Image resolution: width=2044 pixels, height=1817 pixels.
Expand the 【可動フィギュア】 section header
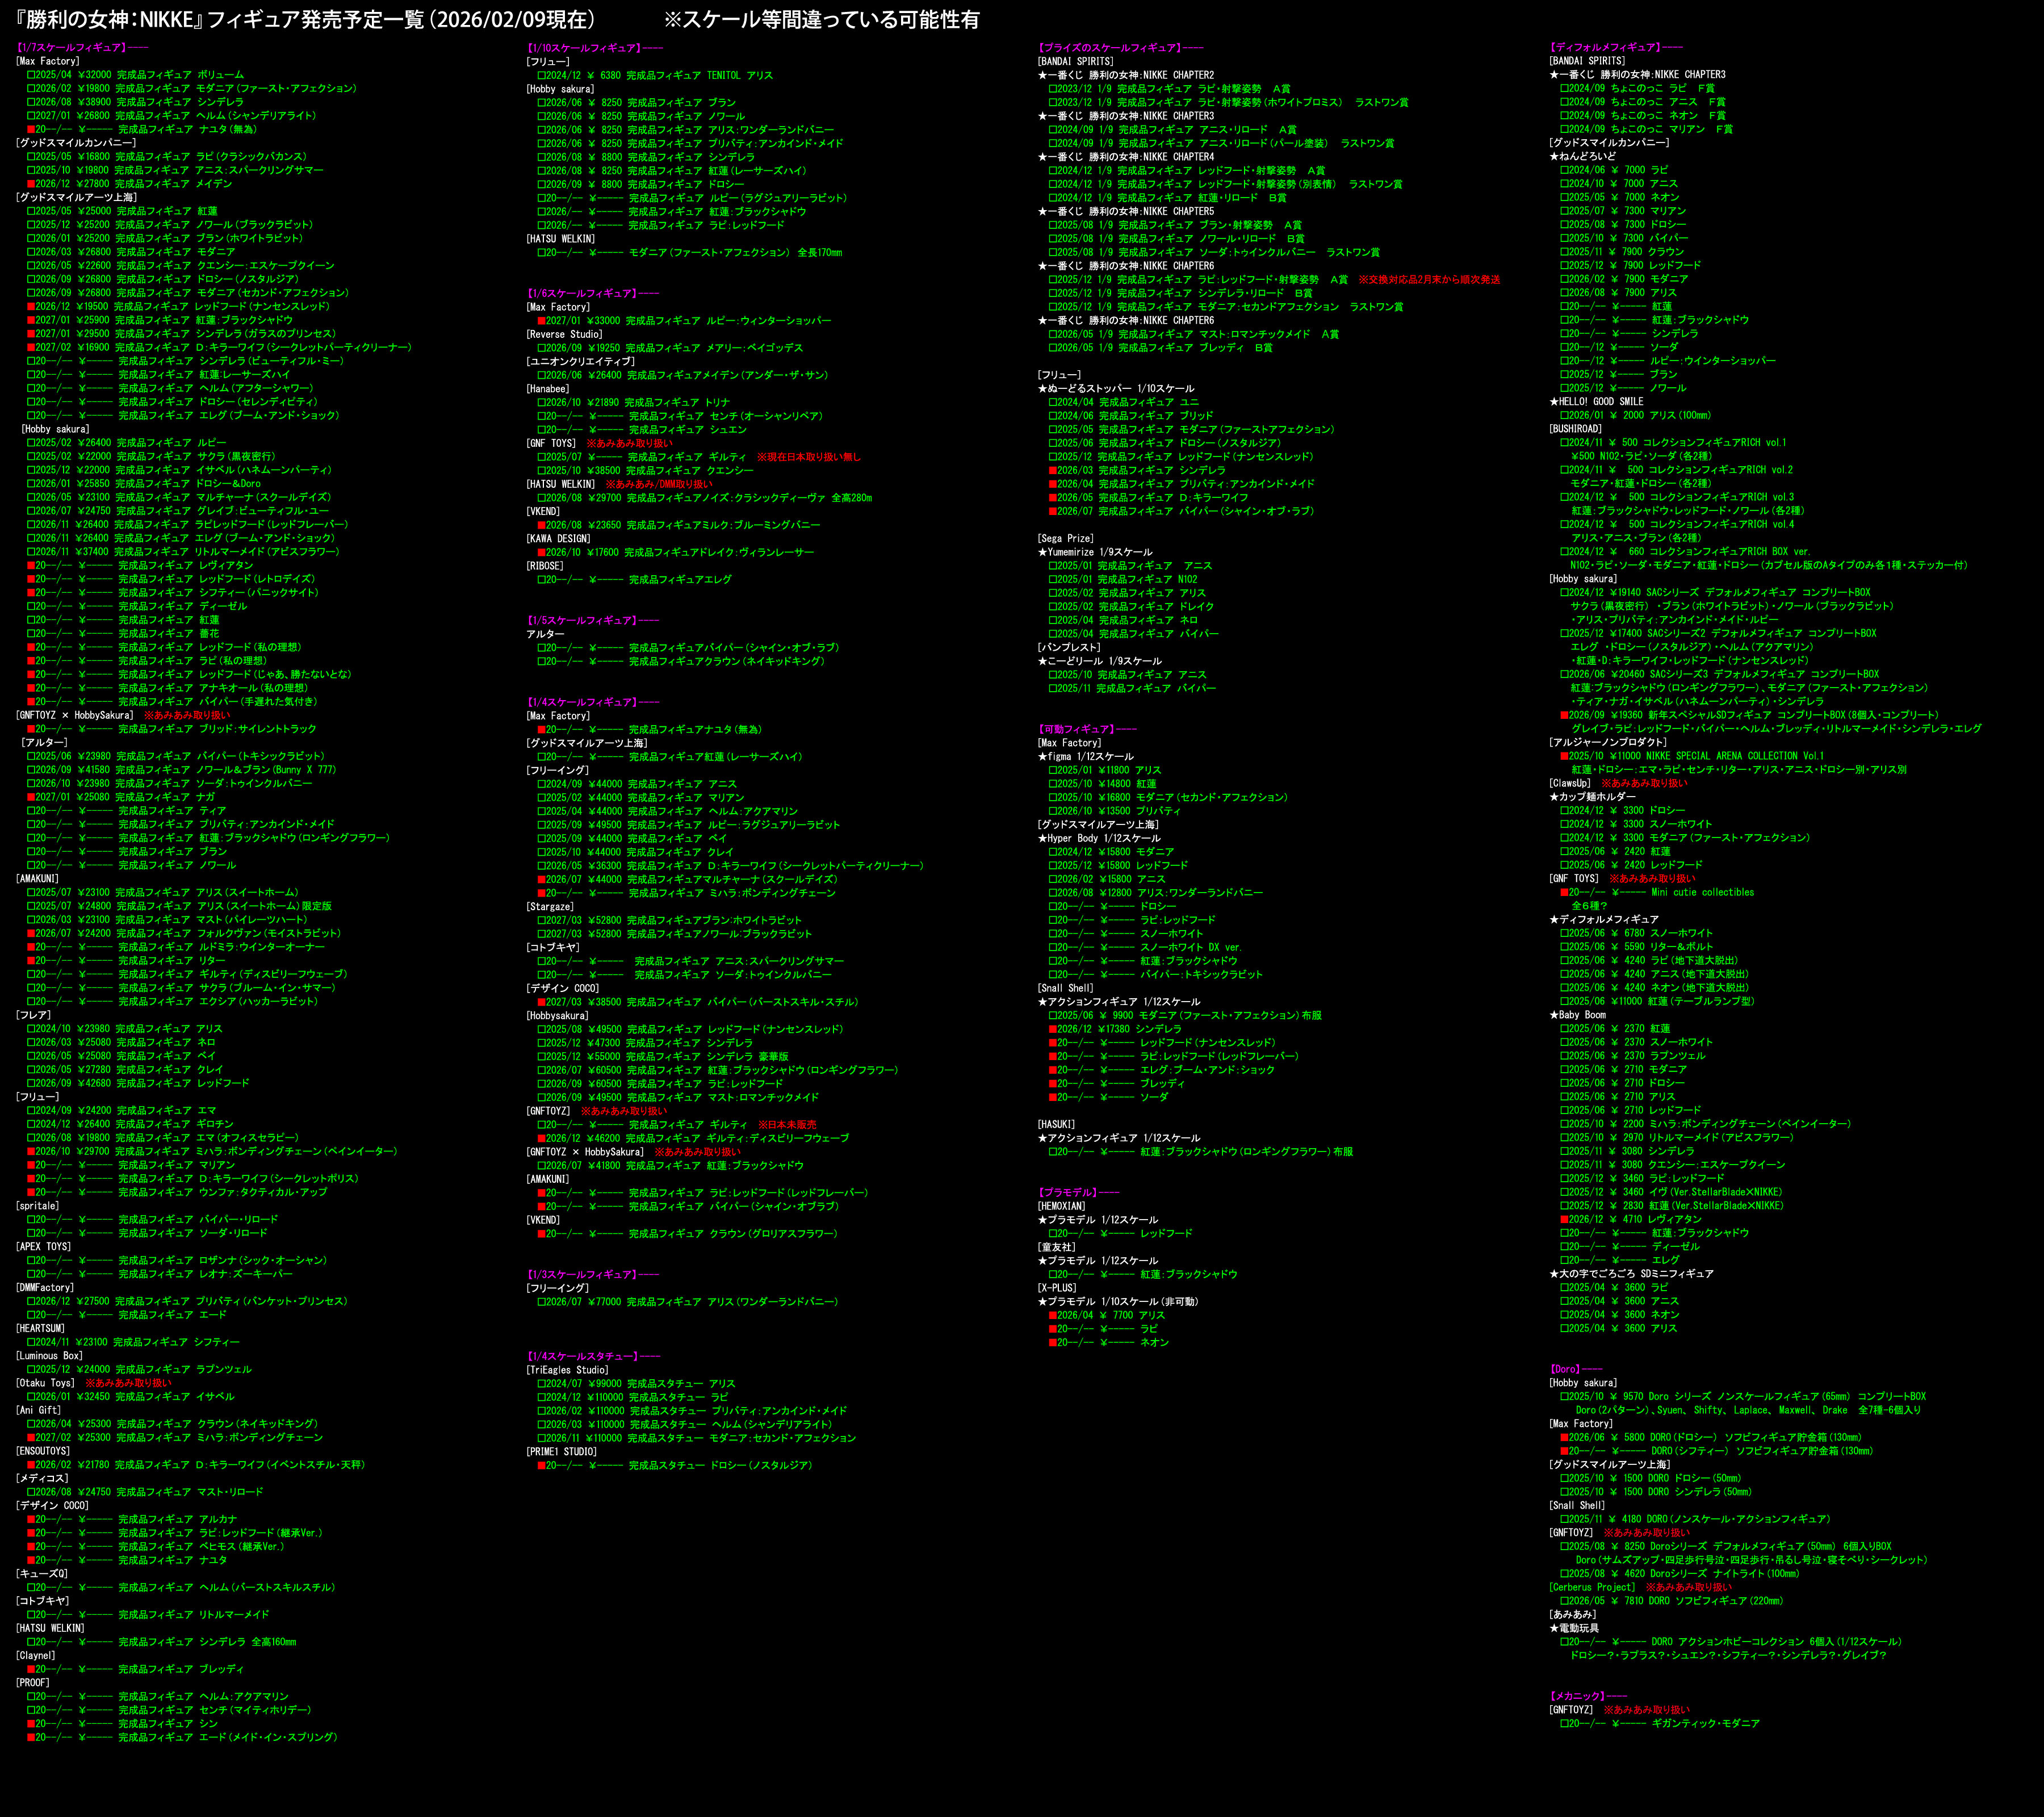tap(1076, 730)
